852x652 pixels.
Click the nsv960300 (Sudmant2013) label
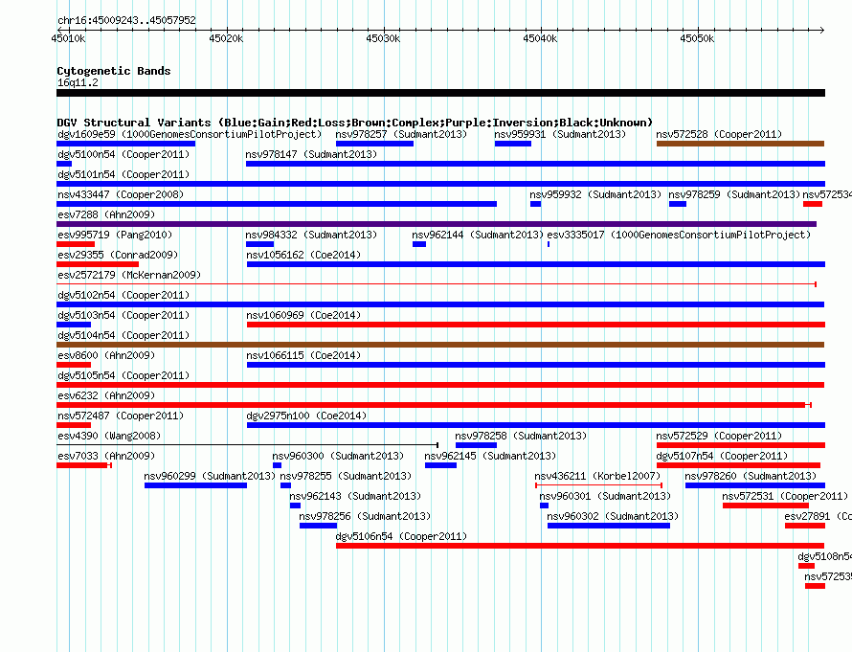click(338, 456)
